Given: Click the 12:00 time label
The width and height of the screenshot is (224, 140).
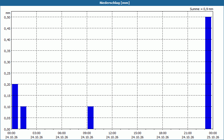Looking at the screenshot, I should 112,133.
